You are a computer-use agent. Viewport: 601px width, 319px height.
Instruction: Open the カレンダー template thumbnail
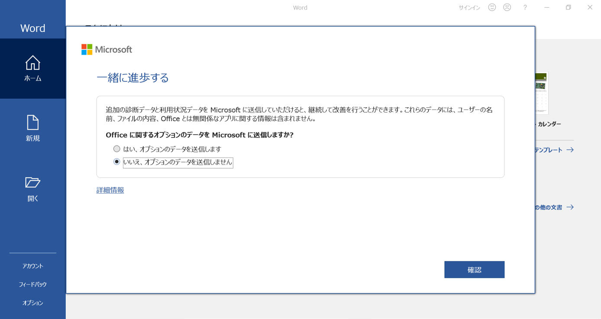tap(542, 93)
